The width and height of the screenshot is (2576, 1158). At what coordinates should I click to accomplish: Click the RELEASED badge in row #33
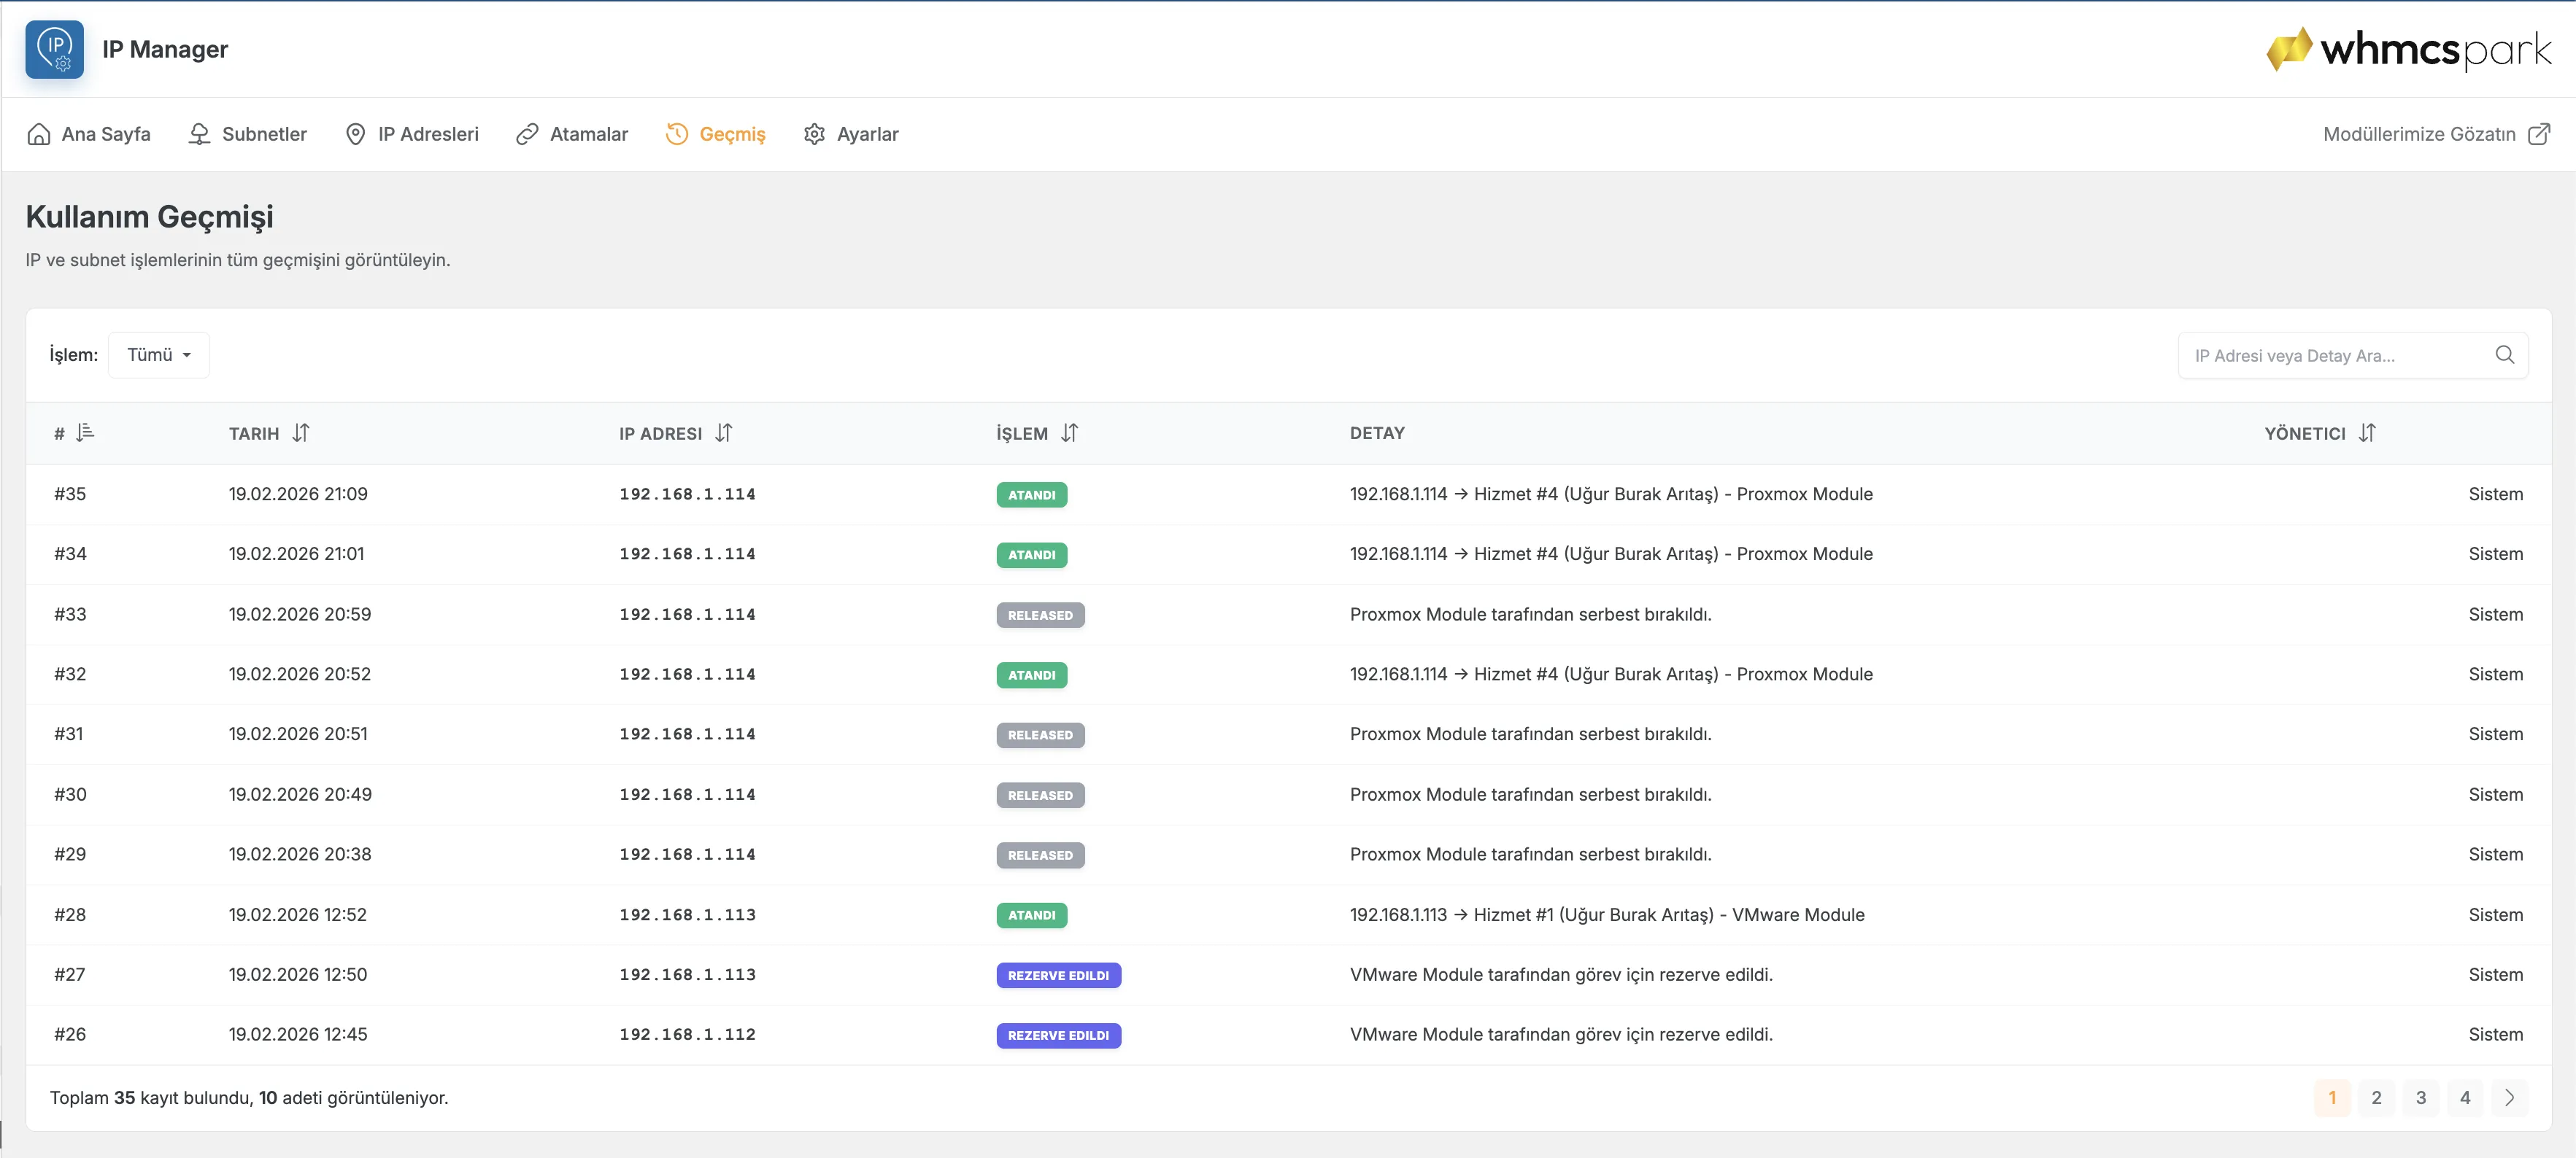[x=1040, y=615]
